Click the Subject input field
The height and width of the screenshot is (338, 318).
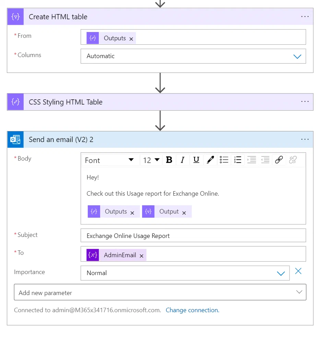[x=193, y=236]
